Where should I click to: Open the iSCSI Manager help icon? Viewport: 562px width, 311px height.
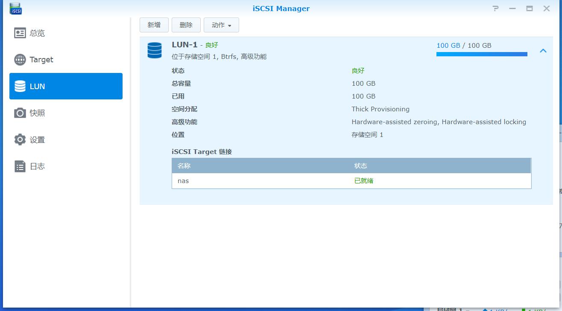coord(495,8)
